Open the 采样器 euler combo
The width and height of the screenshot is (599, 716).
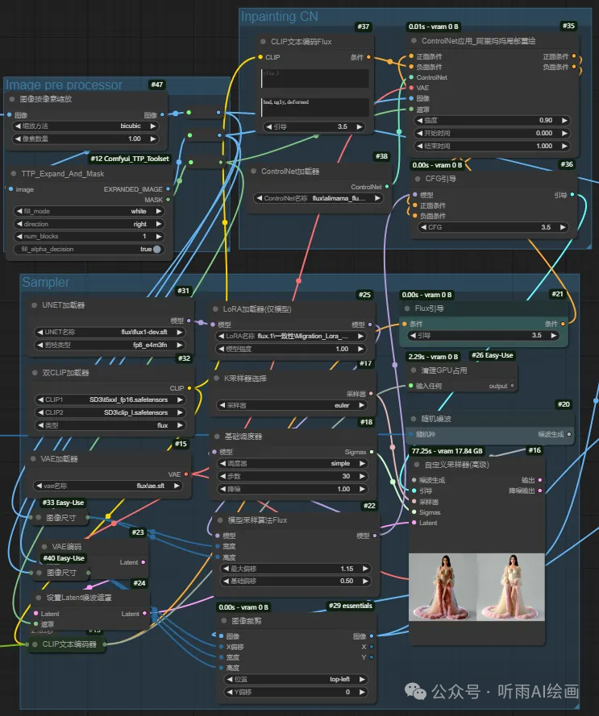(292, 405)
